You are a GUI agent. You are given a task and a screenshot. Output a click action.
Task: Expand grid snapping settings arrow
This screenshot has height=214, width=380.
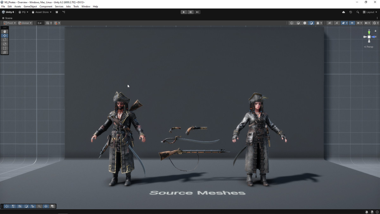[51, 23]
